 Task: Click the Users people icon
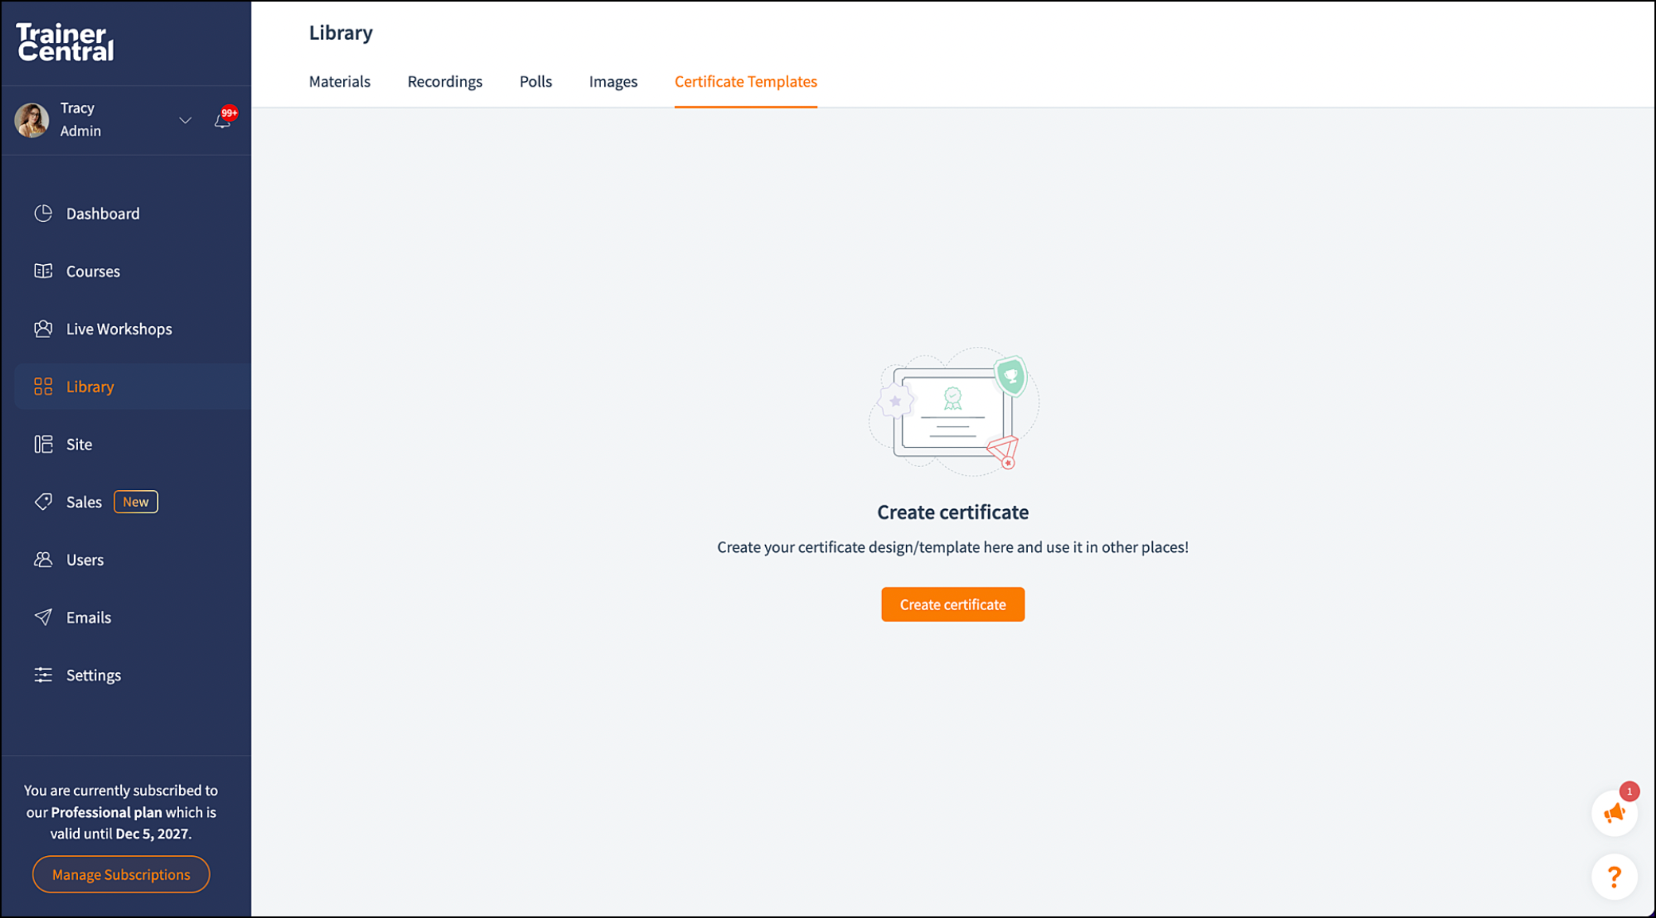point(43,559)
